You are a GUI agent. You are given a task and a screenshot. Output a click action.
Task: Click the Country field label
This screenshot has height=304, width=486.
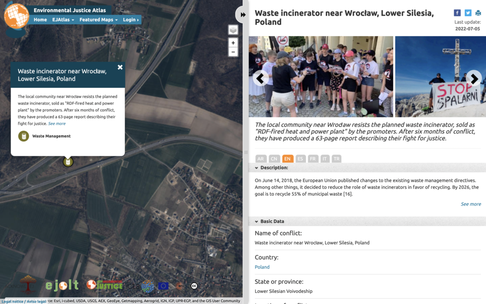(266, 257)
